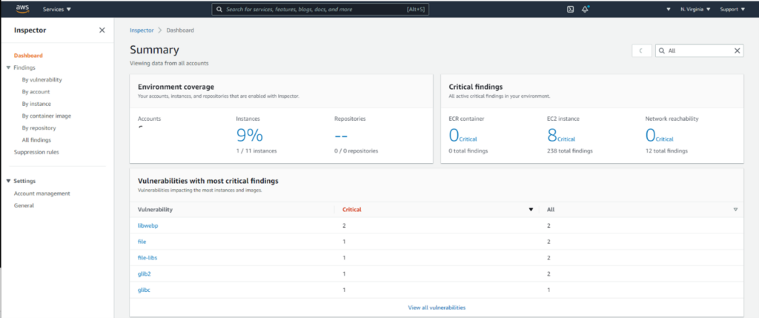This screenshot has height=318, width=759.
Task: Click the Inspector breadcrumb link
Action: click(142, 30)
